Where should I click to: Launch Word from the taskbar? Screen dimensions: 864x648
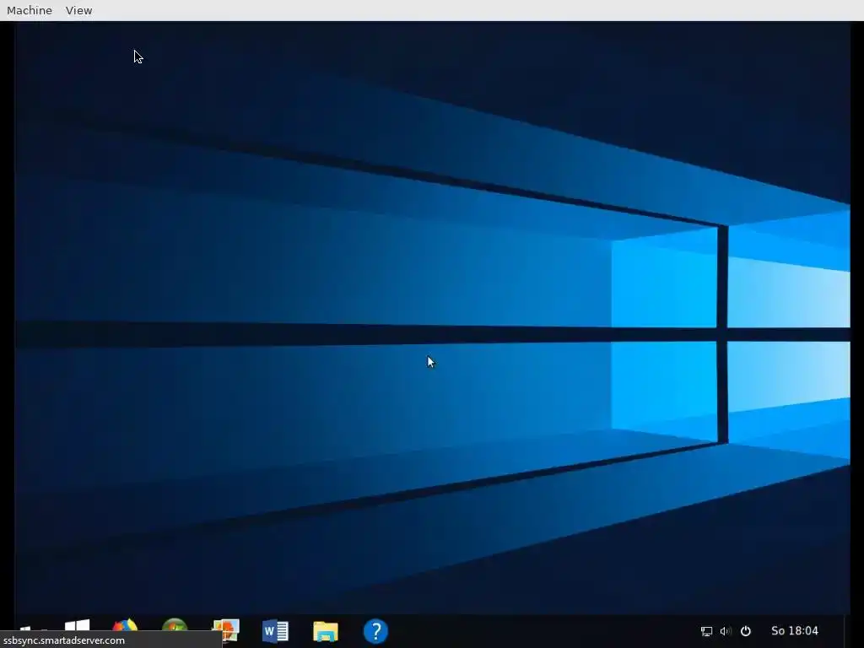click(x=276, y=631)
